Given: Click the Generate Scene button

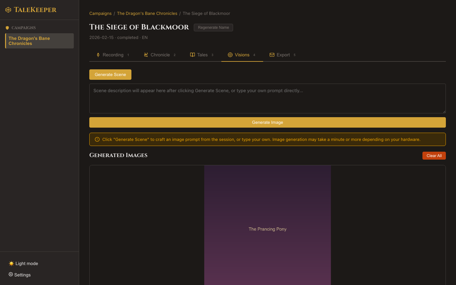Looking at the screenshot, I should [110, 74].
